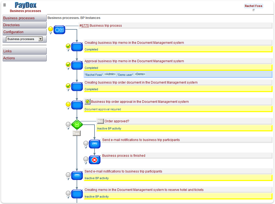Expand the small arrow under the root process status ball
This screenshot has width=275, height=204.
coord(50,33)
